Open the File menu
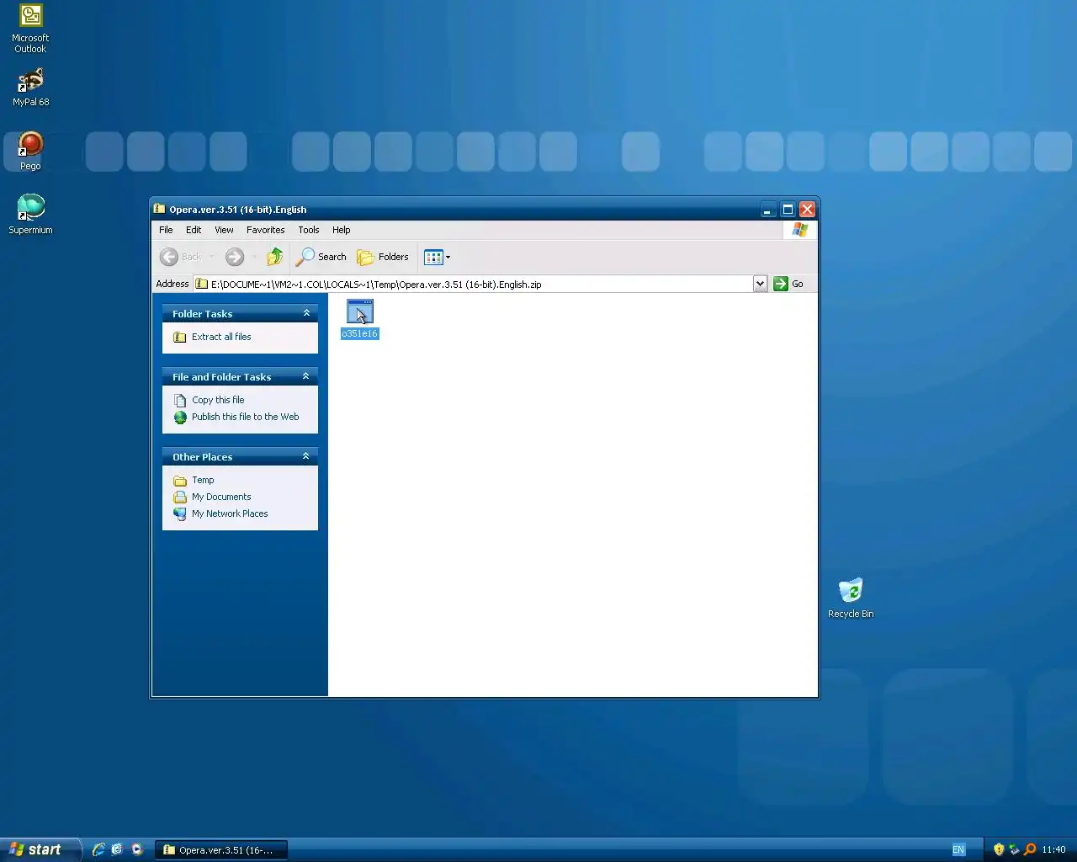1077x862 pixels. (x=166, y=230)
